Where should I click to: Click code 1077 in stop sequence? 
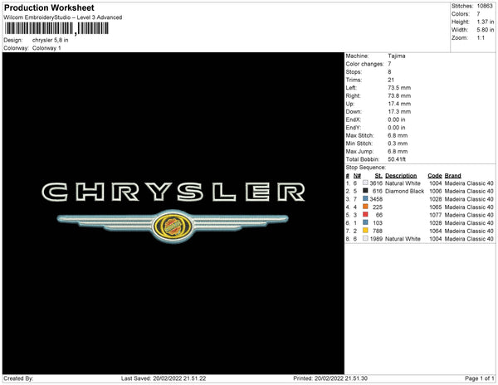click(436, 215)
